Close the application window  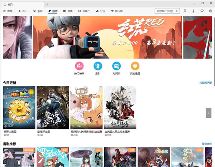[211, 3]
